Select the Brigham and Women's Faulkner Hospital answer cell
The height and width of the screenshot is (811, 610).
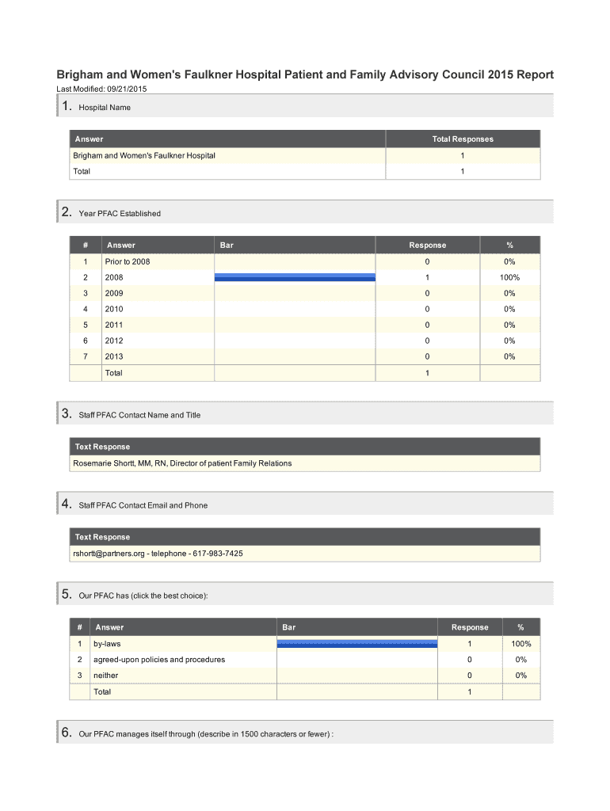144,155
